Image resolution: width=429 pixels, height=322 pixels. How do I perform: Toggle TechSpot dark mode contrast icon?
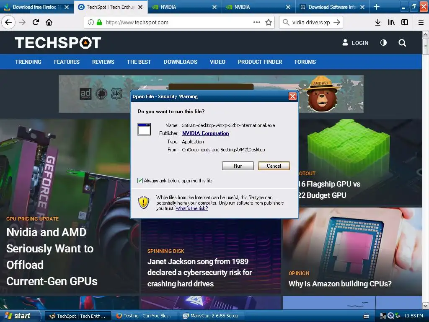pyautogui.click(x=384, y=43)
